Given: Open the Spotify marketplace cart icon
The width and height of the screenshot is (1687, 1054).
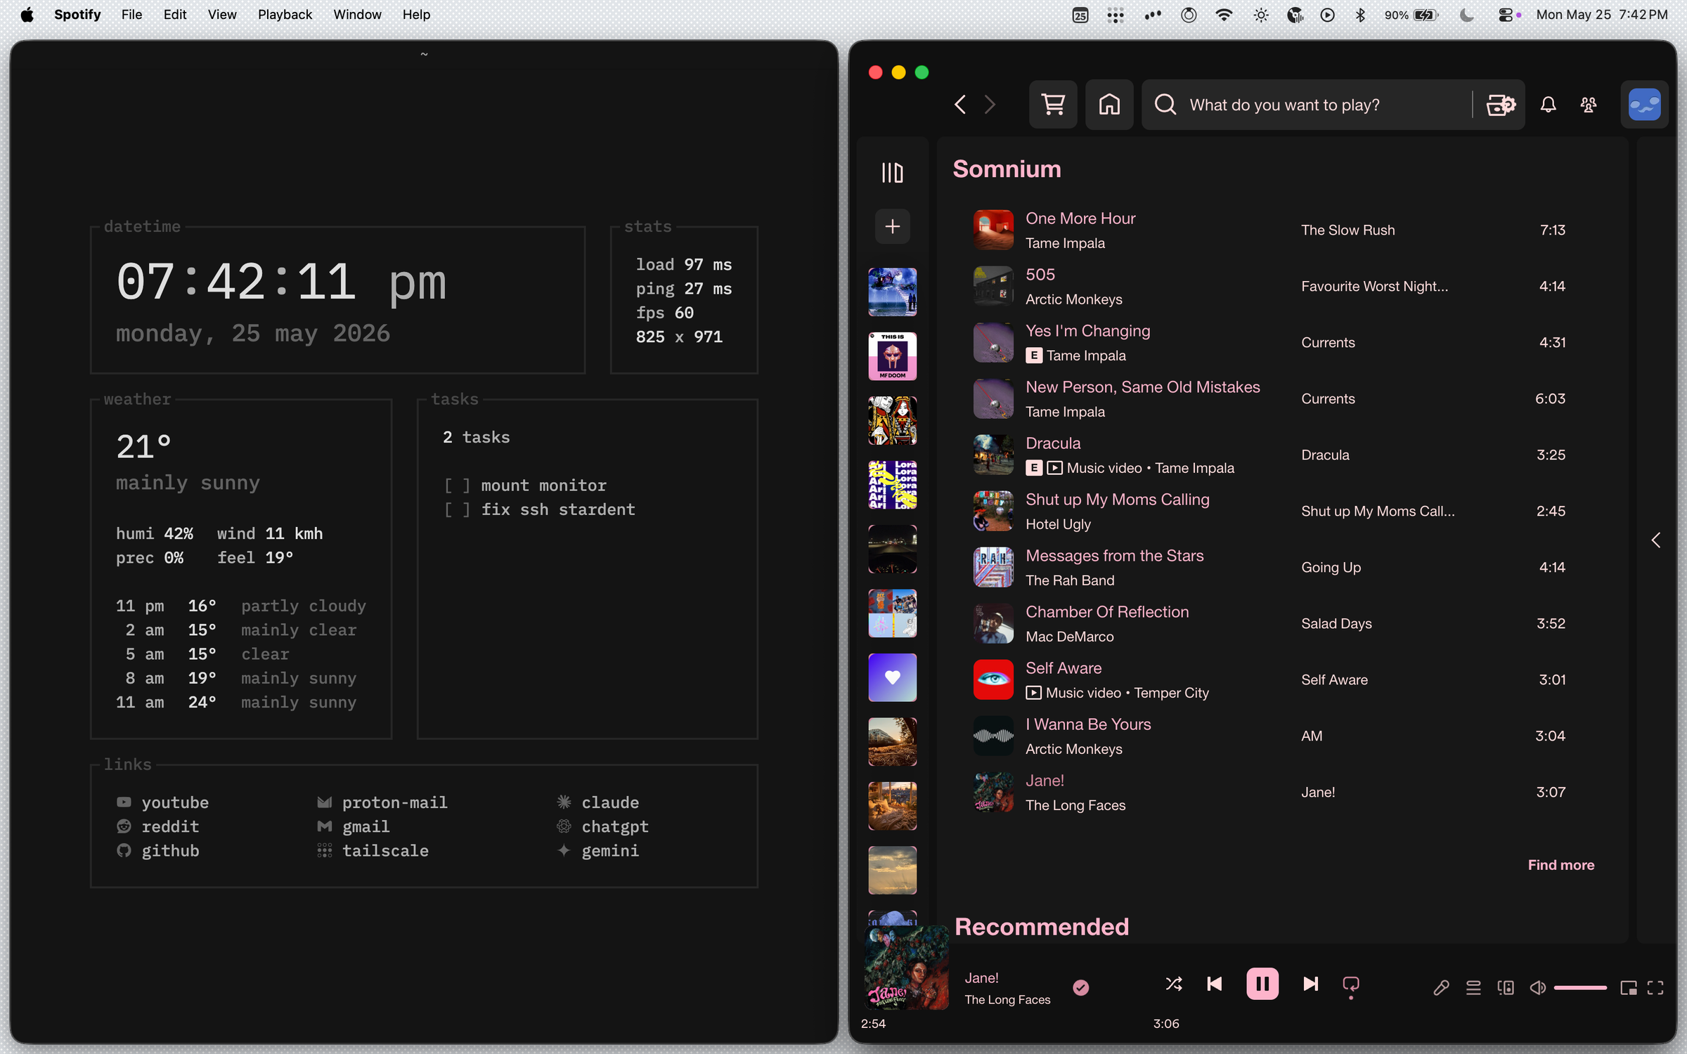Looking at the screenshot, I should pyautogui.click(x=1052, y=105).
